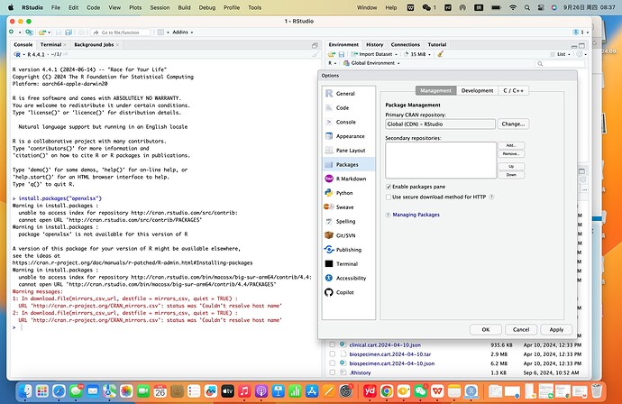Open the General options section
This screenshot has width=622, height=404.
pos(345,94)
